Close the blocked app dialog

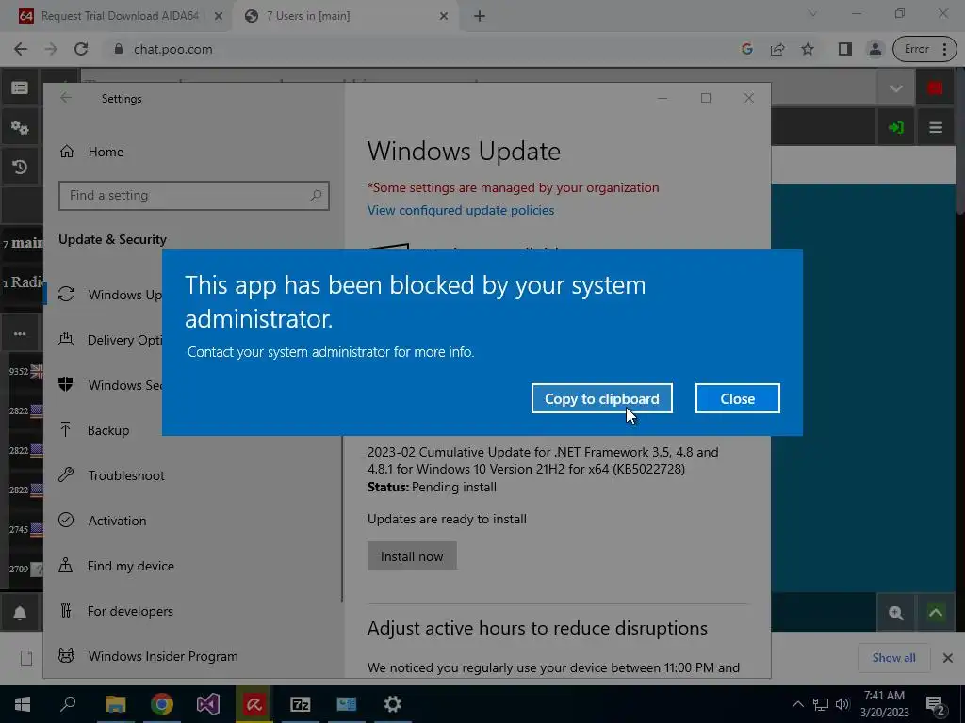[737, 398]
